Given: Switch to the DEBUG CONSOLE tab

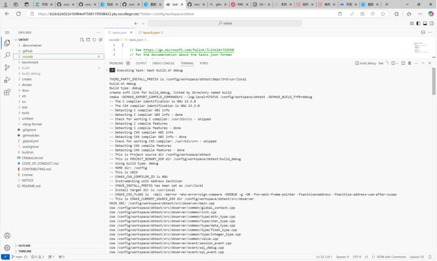Looking at the screenshot, I should [163, 63].
